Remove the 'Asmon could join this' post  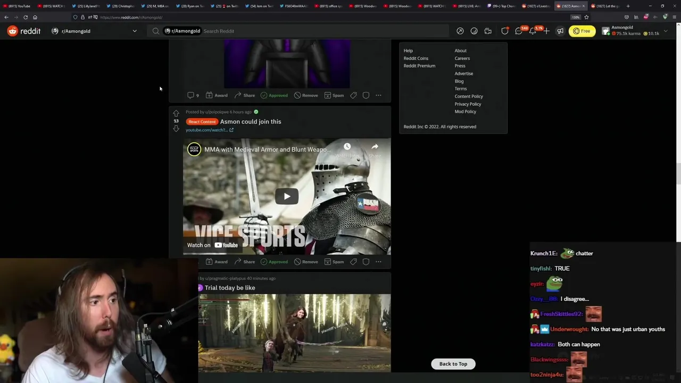306,262
